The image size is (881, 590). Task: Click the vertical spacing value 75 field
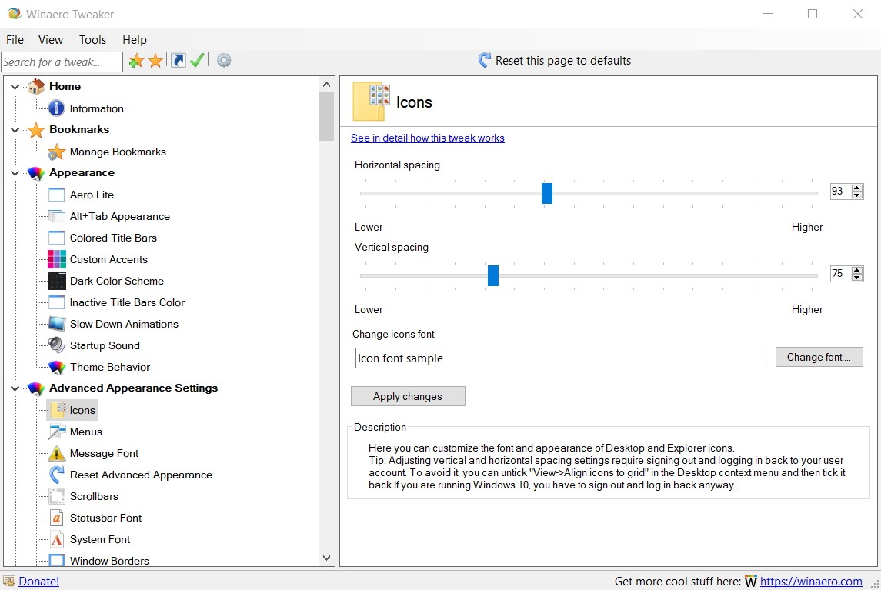[840, 274]
